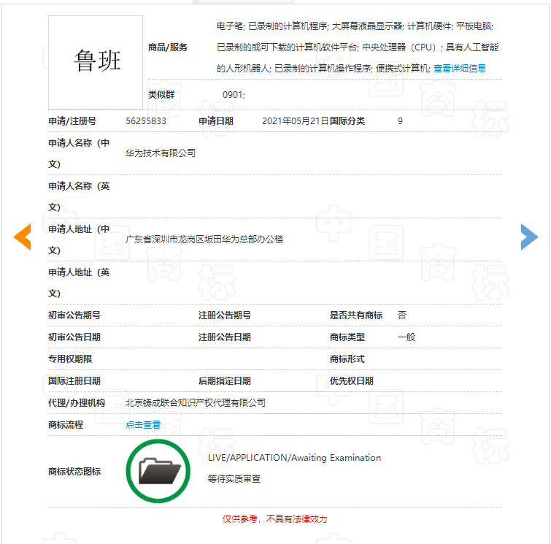Open the 鲁班 trademark image thumbnail
This screenshot has width=551, height=544.
tap(96, 62)
